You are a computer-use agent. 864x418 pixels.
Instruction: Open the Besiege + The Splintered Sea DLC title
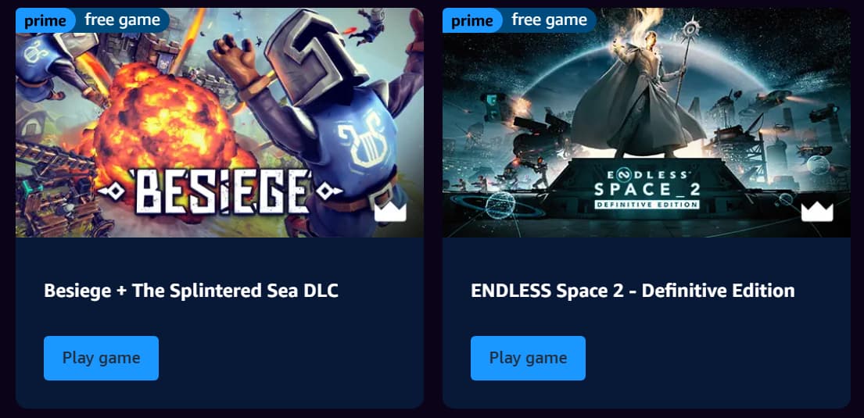192,290
